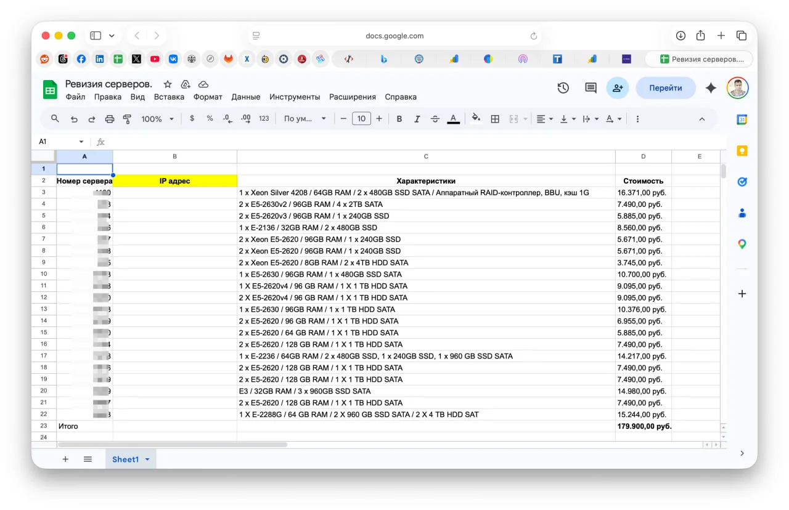Expand the font family dropdown
Screen dimensions: 789x510
[x=305, y=119]
